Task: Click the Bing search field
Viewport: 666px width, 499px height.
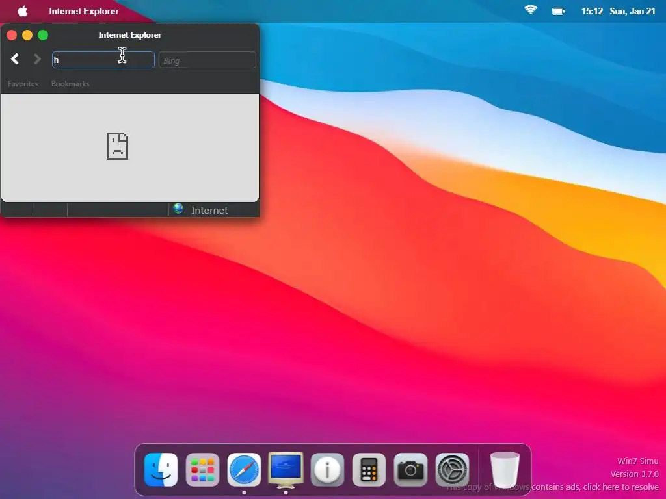Action: [x=207, y=60]
